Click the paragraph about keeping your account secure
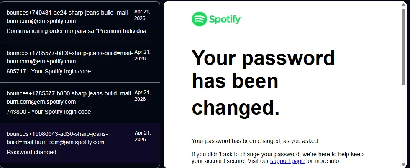Screen dimensions: 410x168 277,158
